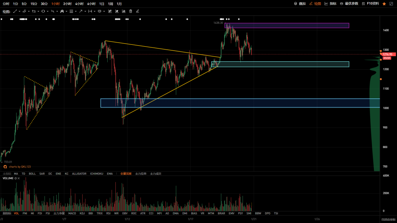Open the VOLUME indicator settings gear
397x223 pixels.
tap(15, 179)
